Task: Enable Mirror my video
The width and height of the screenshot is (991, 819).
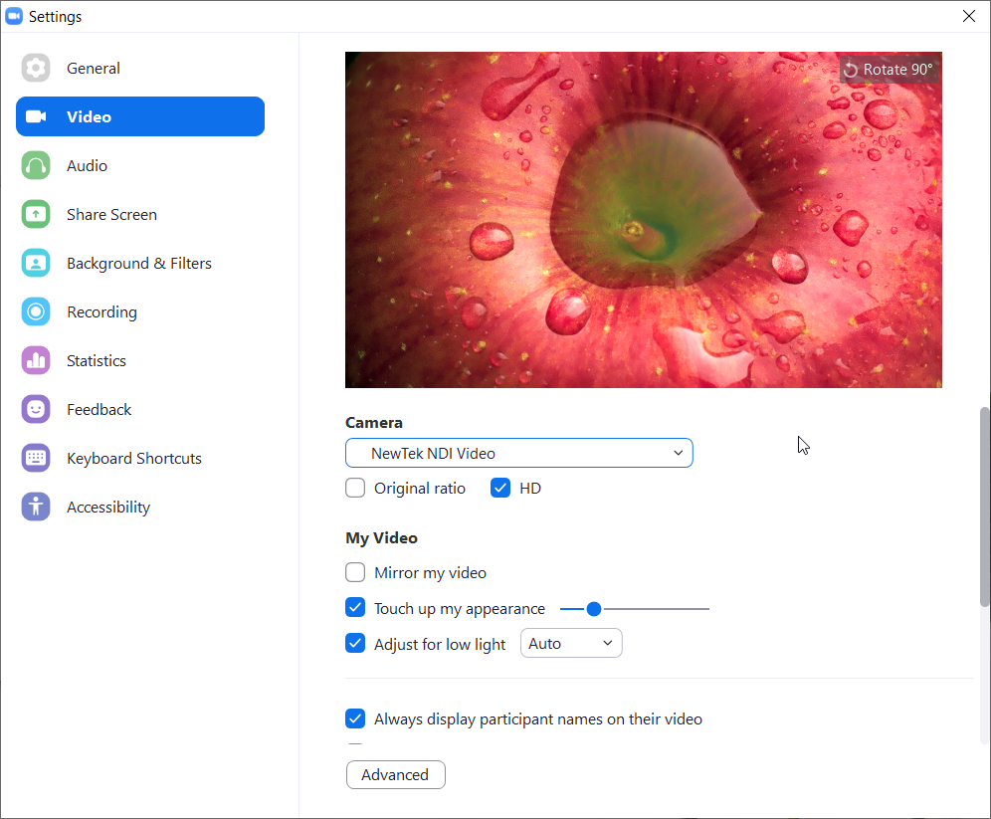Action: 355,572
